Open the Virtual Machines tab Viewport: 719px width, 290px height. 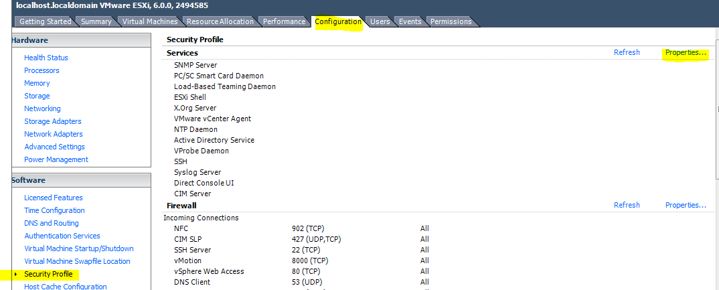[x=150, y=21]
